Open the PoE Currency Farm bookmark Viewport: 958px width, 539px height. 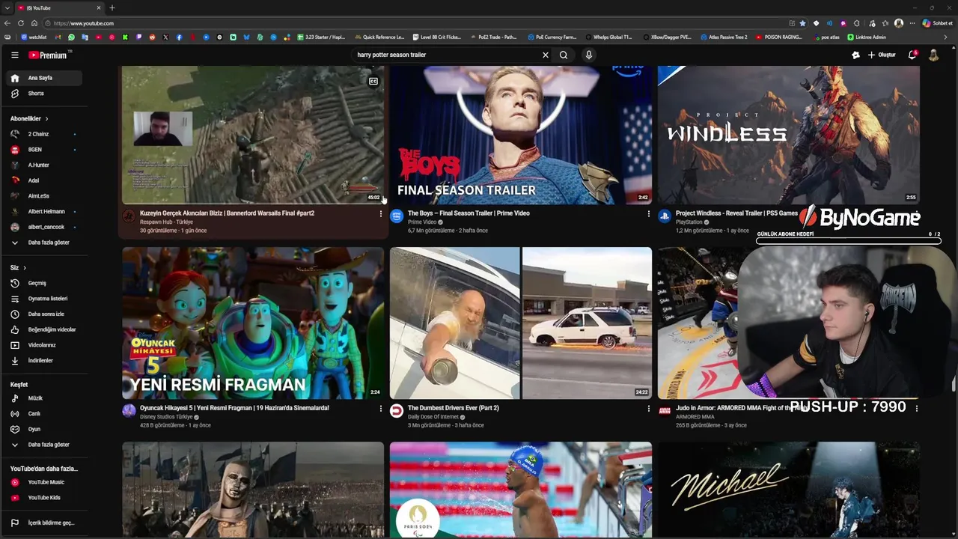tap(552, 37)
